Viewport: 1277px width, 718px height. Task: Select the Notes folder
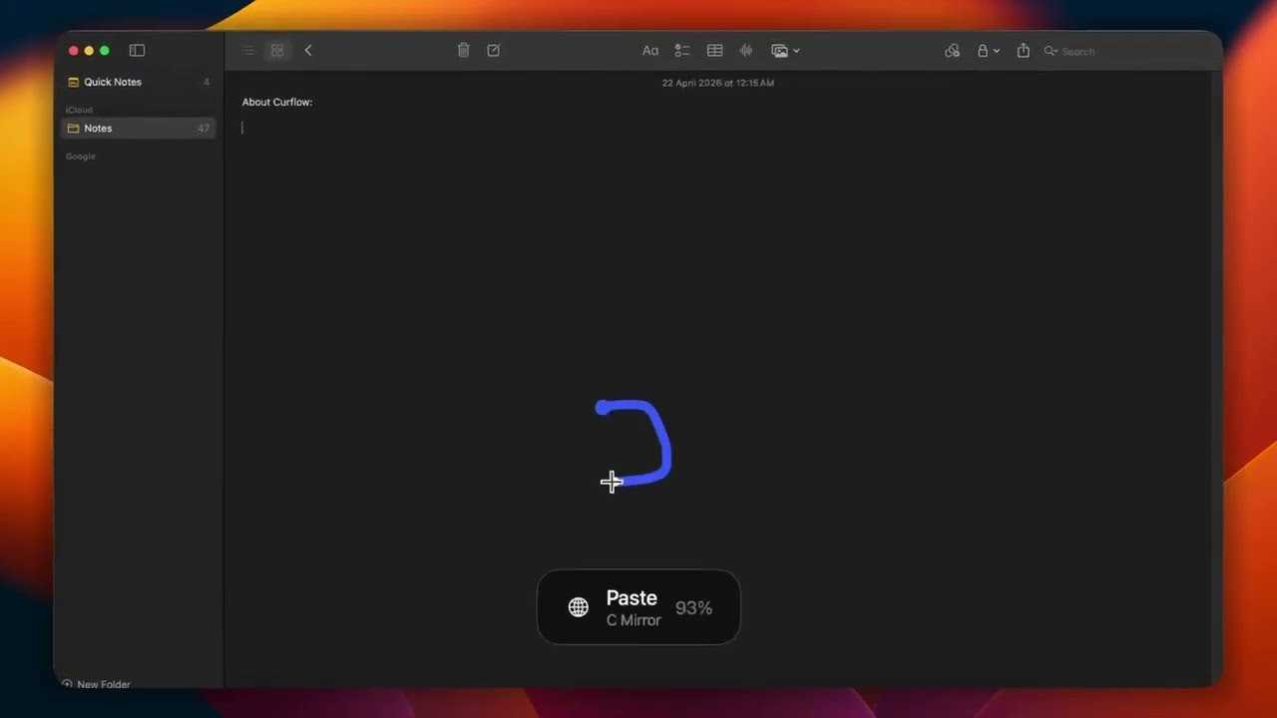[x=139, y=128]
